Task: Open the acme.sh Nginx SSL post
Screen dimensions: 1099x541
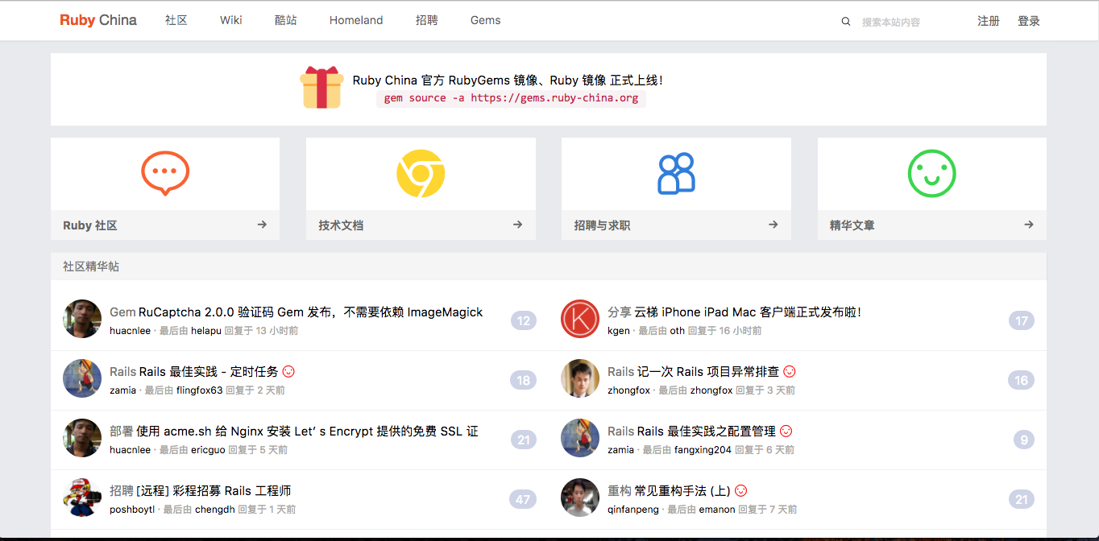Action: (307, 431)
